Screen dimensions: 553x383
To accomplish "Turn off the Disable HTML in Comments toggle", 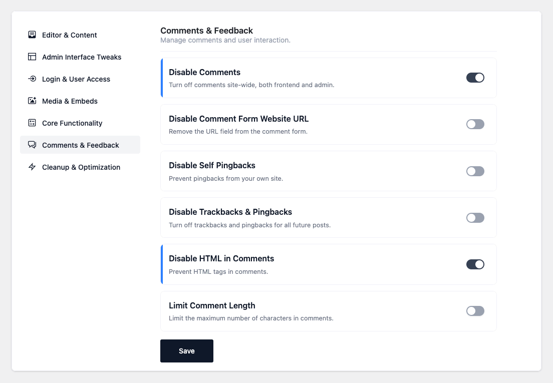I will pos(475,264).
